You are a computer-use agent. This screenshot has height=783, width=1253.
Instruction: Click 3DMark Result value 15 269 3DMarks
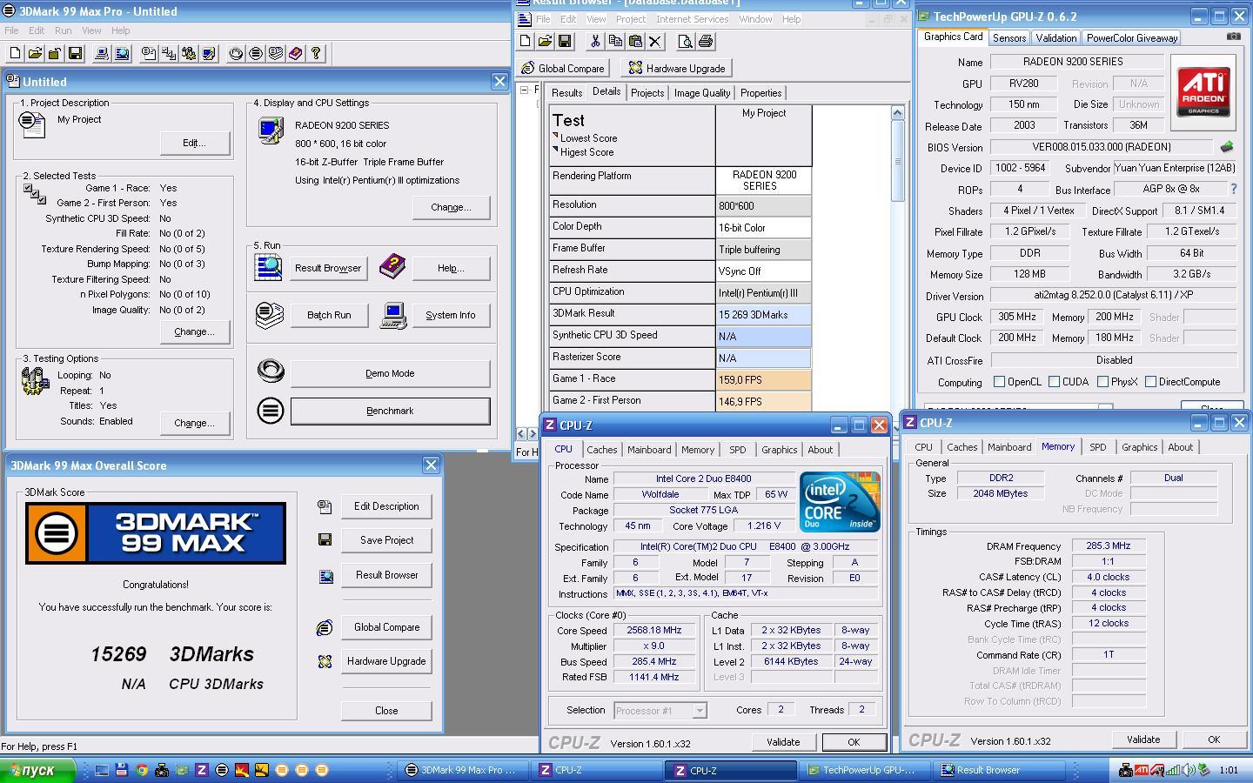[x=763, y=315]
